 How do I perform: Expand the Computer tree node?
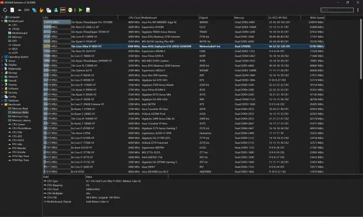click(x=2, y=17)
